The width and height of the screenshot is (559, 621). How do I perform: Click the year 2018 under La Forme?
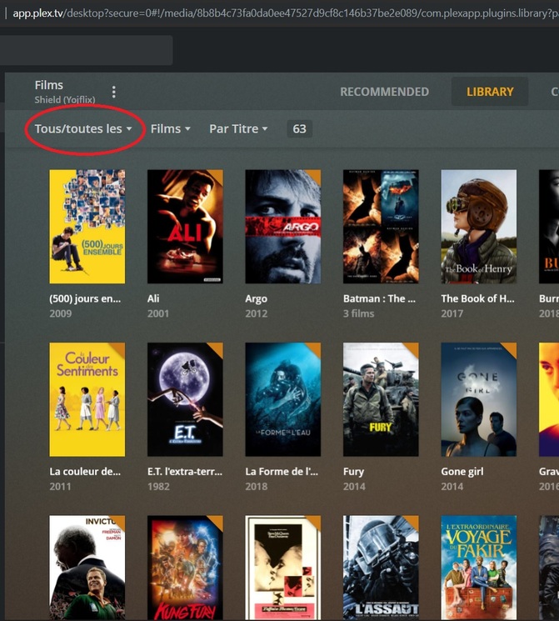257,486
